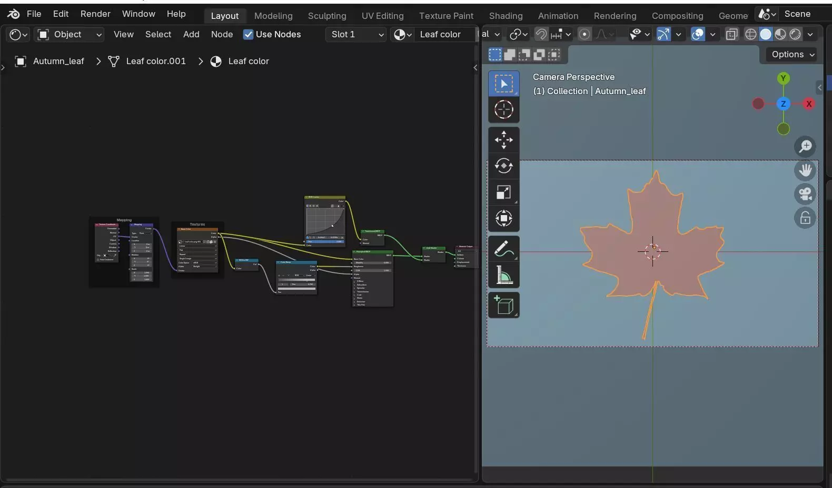The width and height of the screenshot is (832, 488).
Task: Click the Leaf color material name field
Action: [445, 35]
